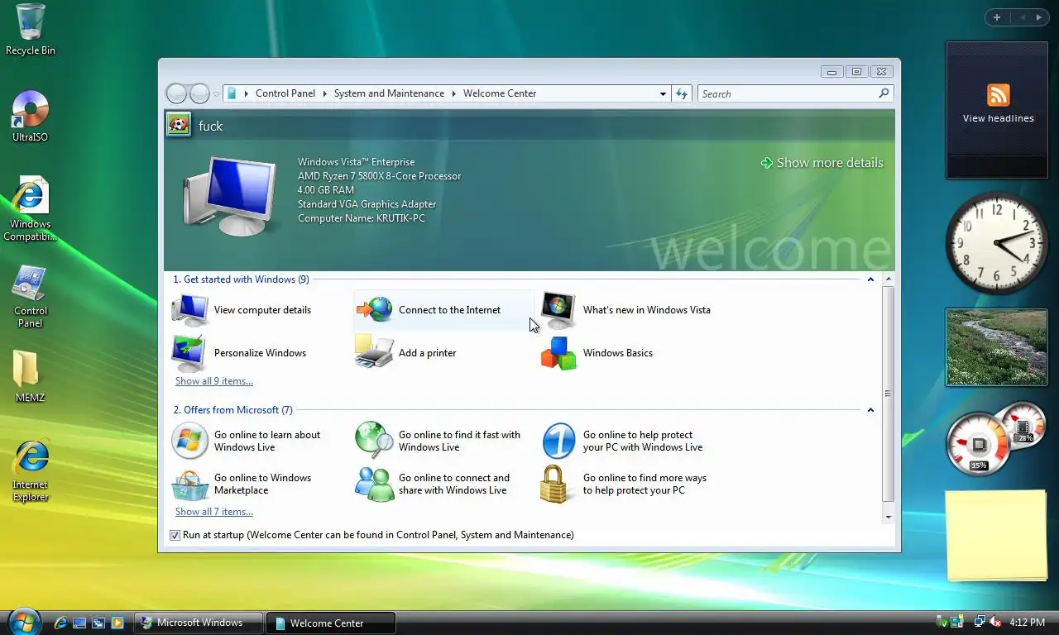Click the find it fast magnifier globe icon
The width and height of the screenshot is (1059, 635).
pyautogui.click(x=374, y=441)
